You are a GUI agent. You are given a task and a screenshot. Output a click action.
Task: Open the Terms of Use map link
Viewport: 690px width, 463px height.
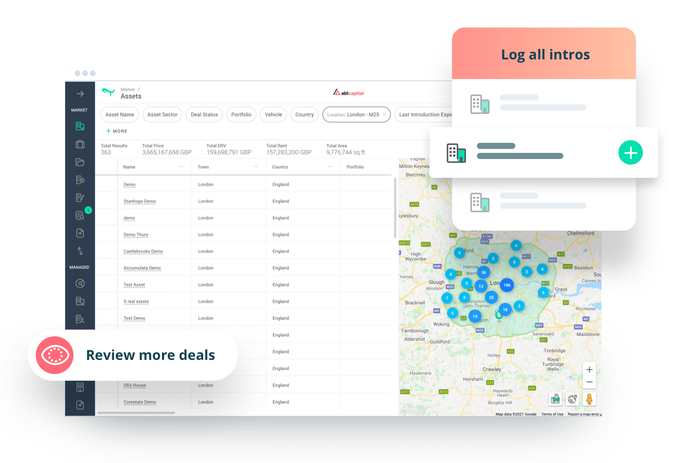click(552, 414)
